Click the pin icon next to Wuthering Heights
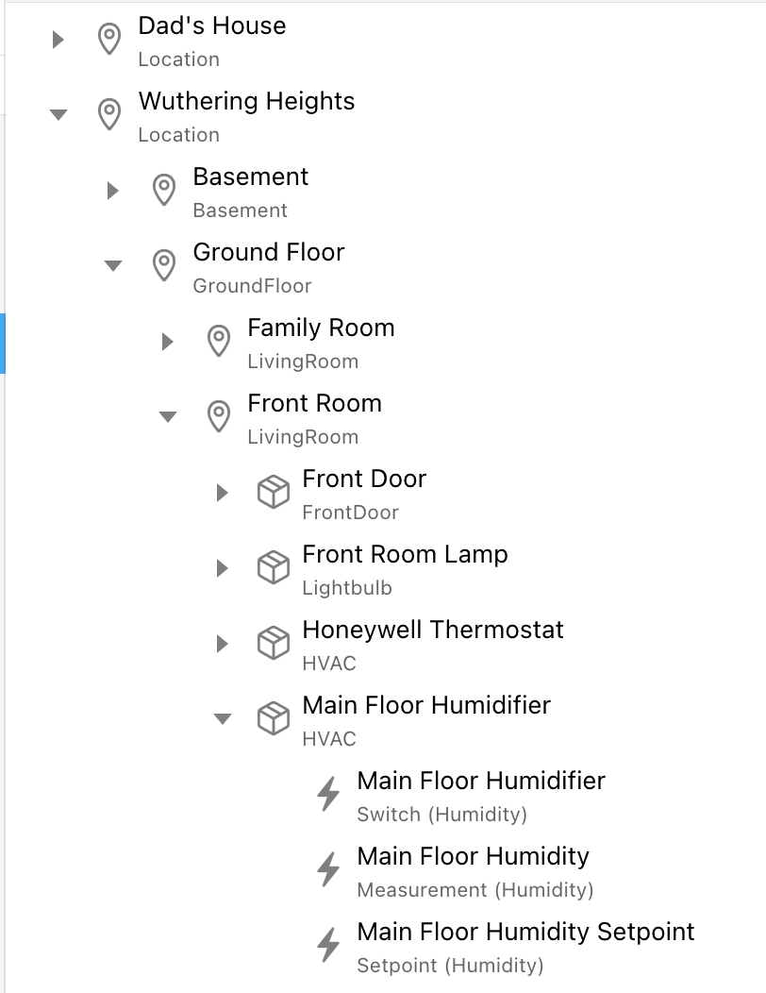Screen dimensions: 766x993 [x=110, y=115]
